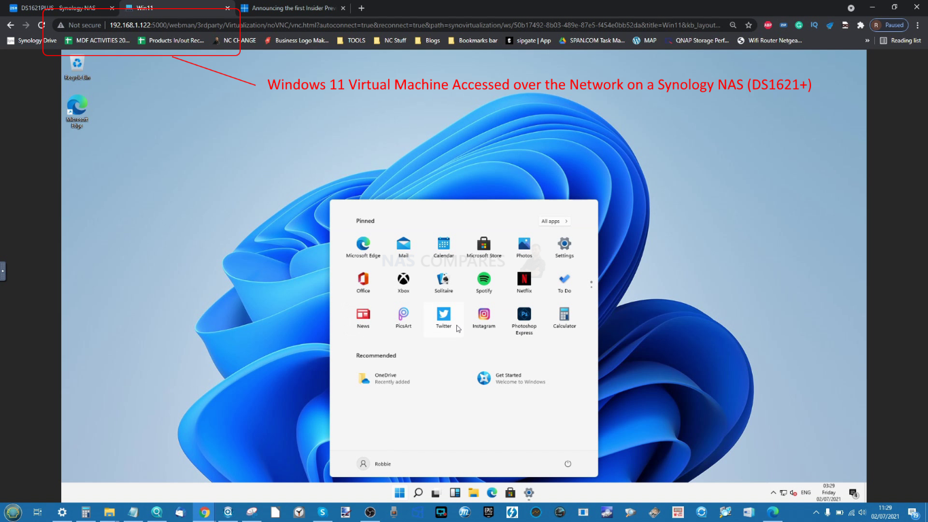Open Photoshop Express pinned app
The height and width of the screenshot is (522, 928).
(523, 321)
